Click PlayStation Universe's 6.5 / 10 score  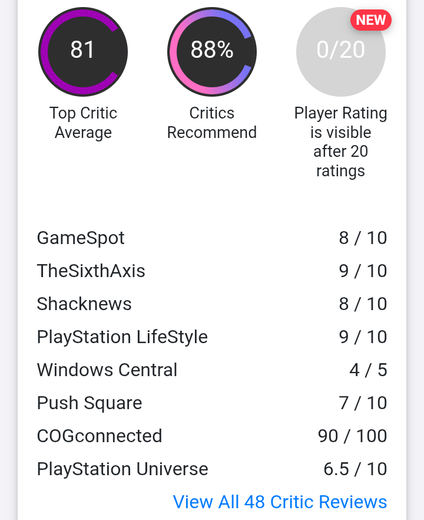[355, 469]
